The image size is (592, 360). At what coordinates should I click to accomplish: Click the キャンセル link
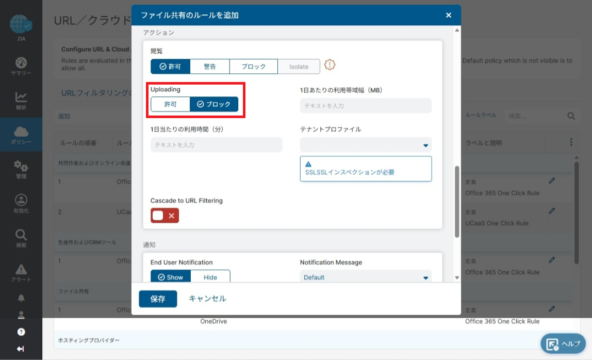[207, 299]
